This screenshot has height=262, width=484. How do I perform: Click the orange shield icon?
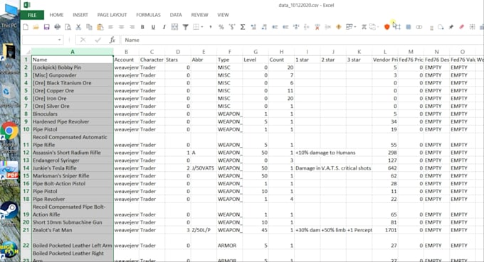click(x=386, y=27)
